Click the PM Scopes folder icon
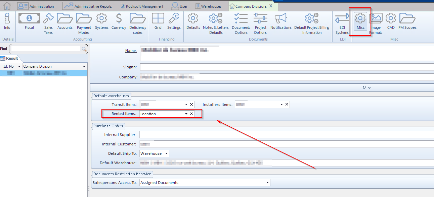Screen dimensions: 434x197 tap(407, 19)
